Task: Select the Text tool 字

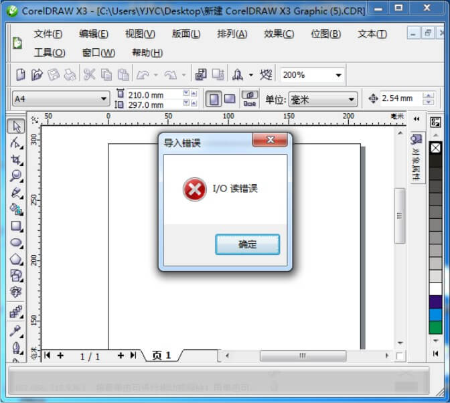Action: pyautogui.click(x=16, y=292)
